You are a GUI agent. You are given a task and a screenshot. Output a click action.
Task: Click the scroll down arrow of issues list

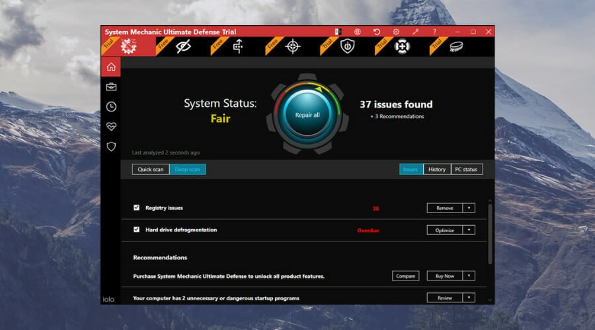click(490, 300)
